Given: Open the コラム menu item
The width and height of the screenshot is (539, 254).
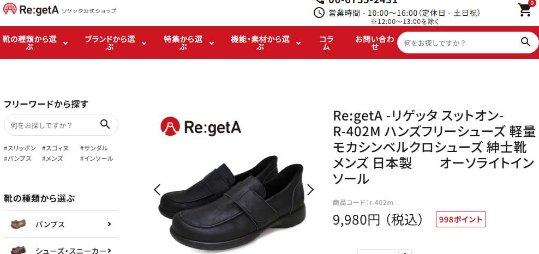Looking at the screenshot, I should coord(326,43).
